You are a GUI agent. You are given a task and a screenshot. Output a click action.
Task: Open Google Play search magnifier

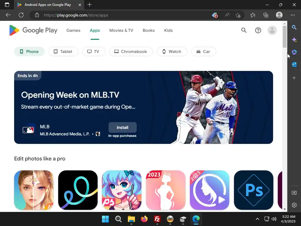[x=244, y=30]
